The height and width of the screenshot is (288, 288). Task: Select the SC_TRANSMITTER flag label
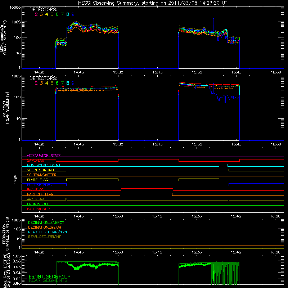tap(42, 175)
